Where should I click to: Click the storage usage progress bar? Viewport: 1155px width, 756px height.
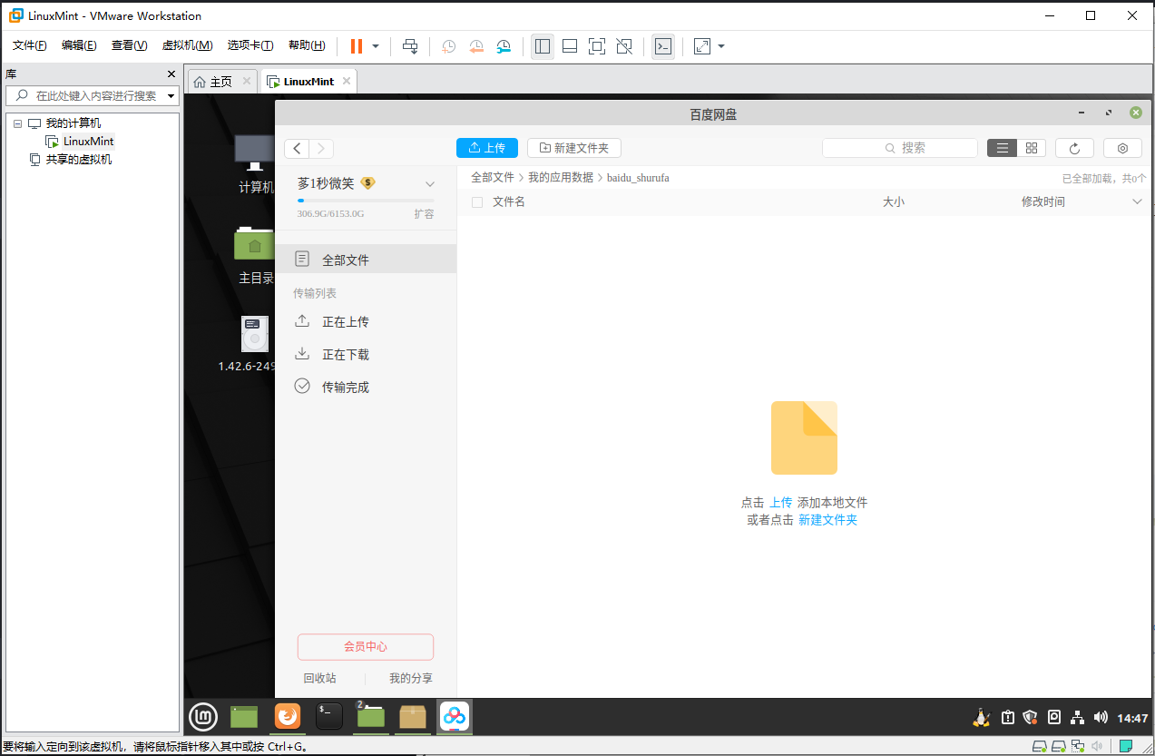[x=365, y=201]
